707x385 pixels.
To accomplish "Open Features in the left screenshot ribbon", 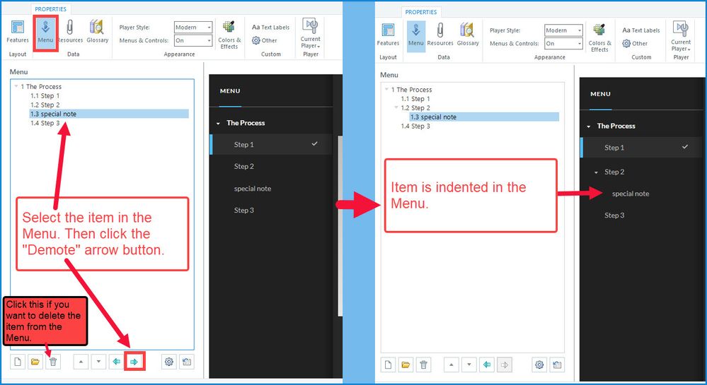I will [x=18, y=32].
